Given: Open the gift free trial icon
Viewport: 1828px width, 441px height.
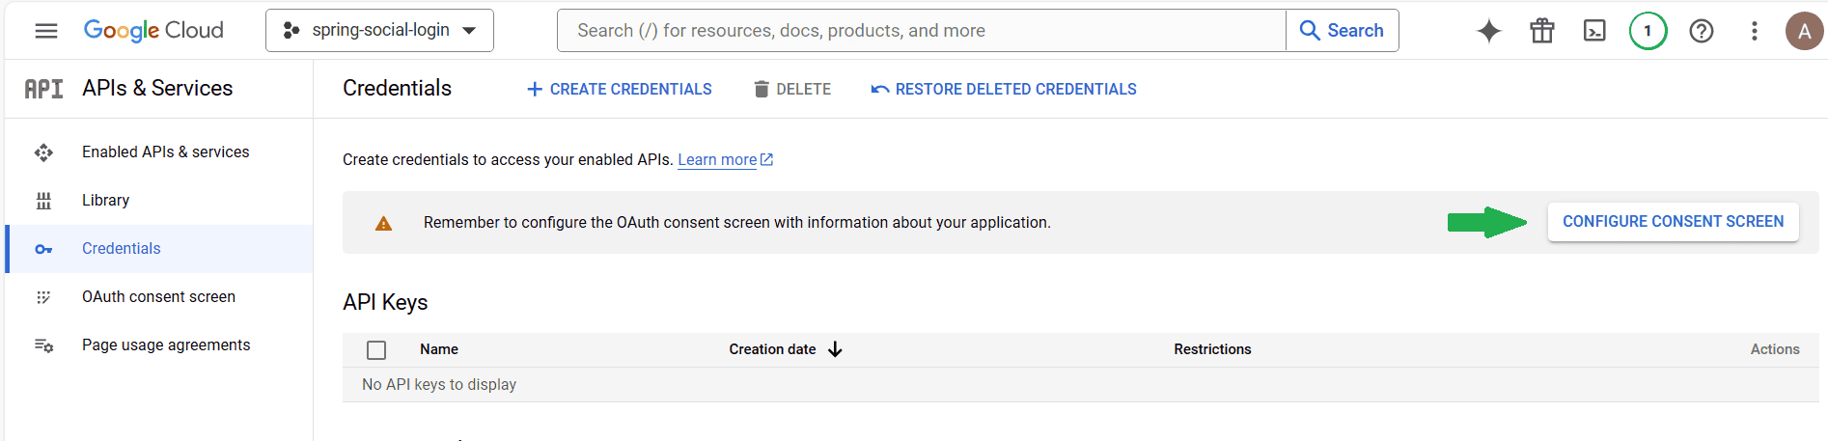Looking at the screenshot, I should click(1541, 31).
